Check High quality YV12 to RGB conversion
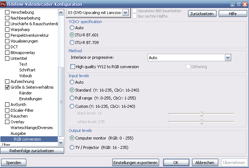249x168 pixels. tap(73, 67)
